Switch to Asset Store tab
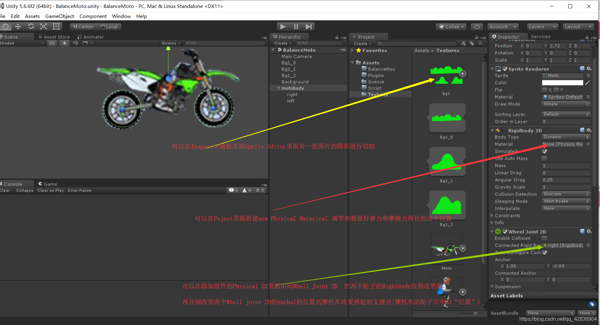 54,37
